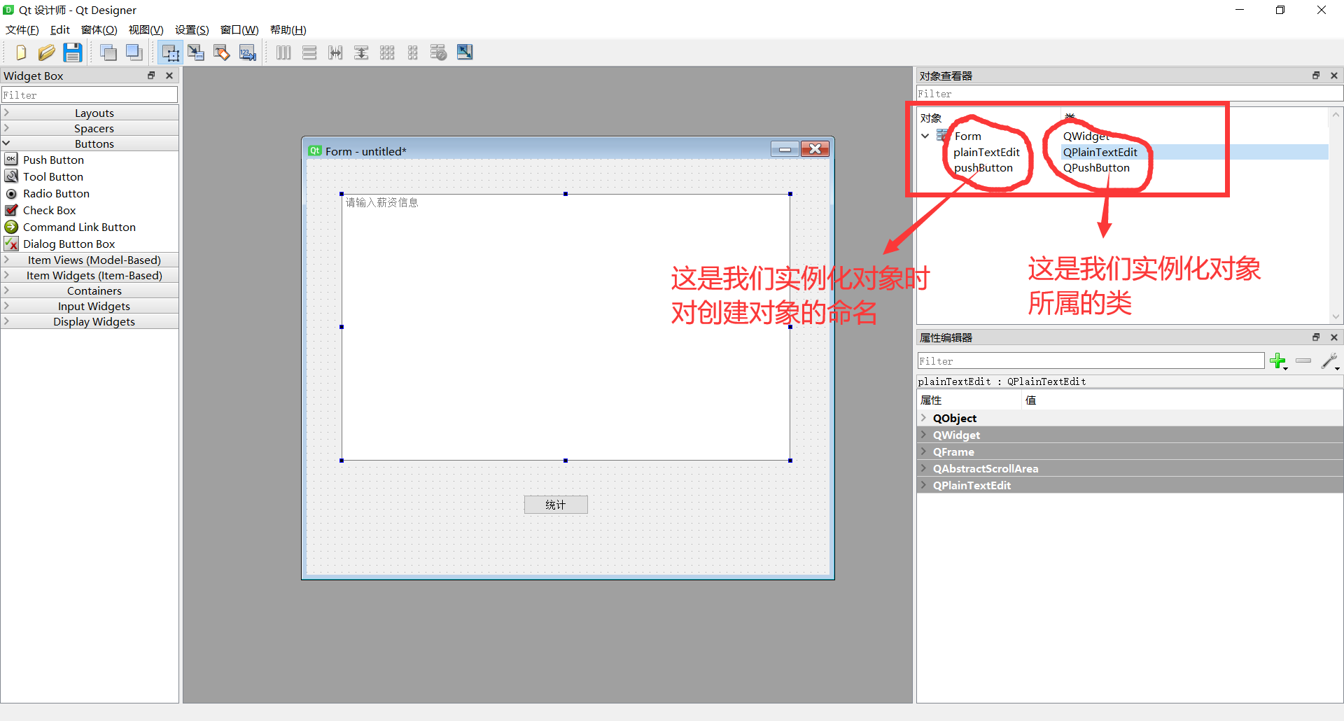Expand QPlainTextEdit property group

923,485
